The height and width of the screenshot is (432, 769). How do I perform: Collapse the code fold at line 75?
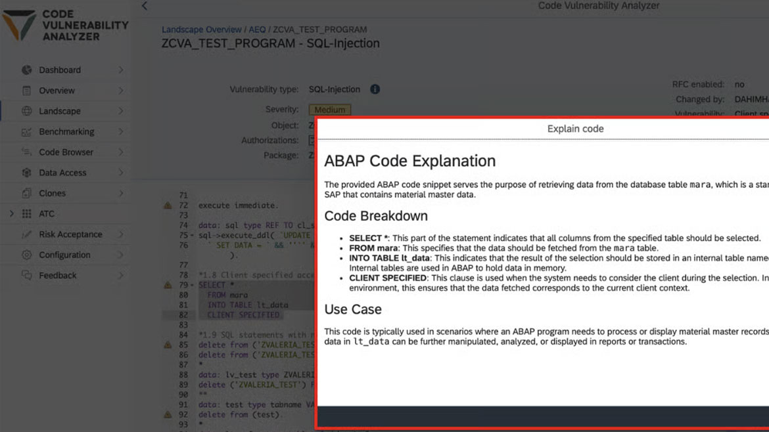pyautogui.click(x=192, y=235)
